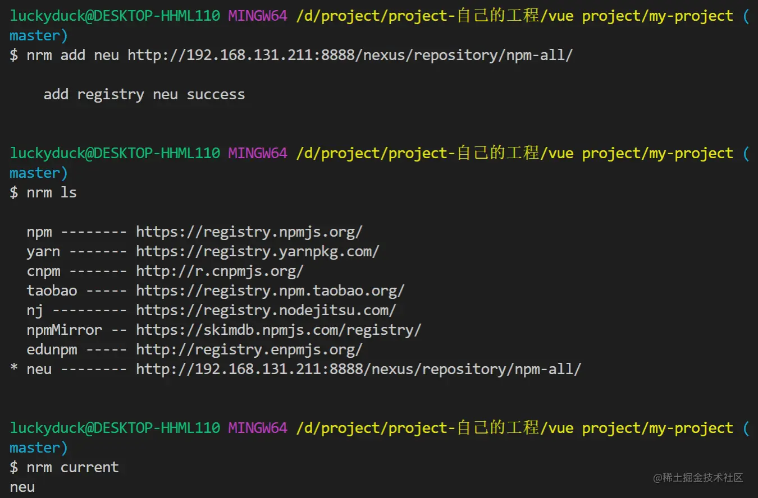Click the 'neu' output on last line

tap(22, 487)
